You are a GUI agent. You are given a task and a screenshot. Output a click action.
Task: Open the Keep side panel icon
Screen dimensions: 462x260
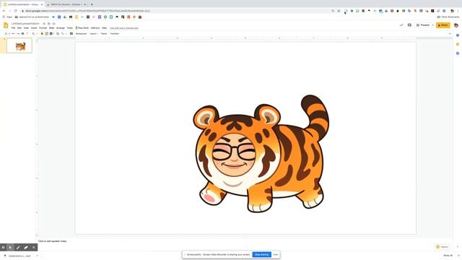pos(458,44)
